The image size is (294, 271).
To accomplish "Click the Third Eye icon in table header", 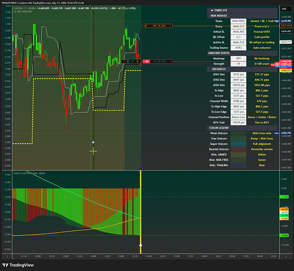I will coord(212,10).
